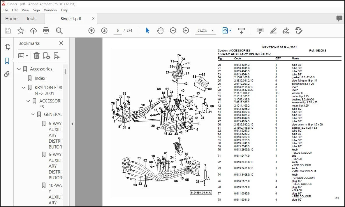345x207 pixels.
Task: Zoom in with plus button
Action: pos(186,31)
